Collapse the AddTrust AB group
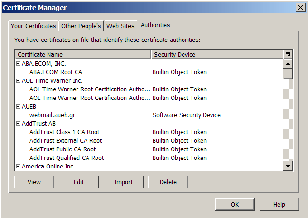The image size is (308, 218). click(x=18, y=124)
